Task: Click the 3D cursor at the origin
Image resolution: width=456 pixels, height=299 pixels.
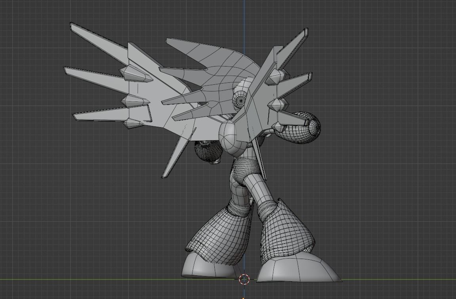Action: pos(244,279)
